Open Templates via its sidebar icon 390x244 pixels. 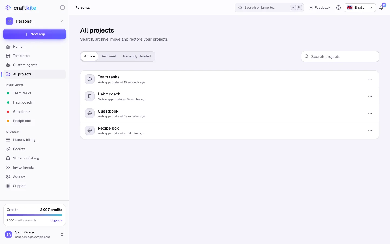click(8, 56)
